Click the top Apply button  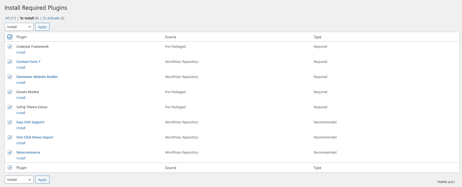42,27
